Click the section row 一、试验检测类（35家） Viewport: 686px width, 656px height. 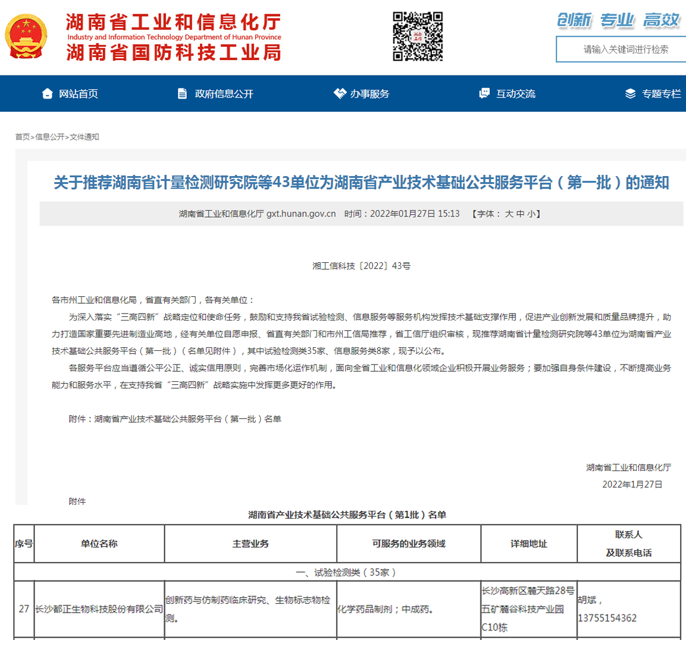(347, 572)
